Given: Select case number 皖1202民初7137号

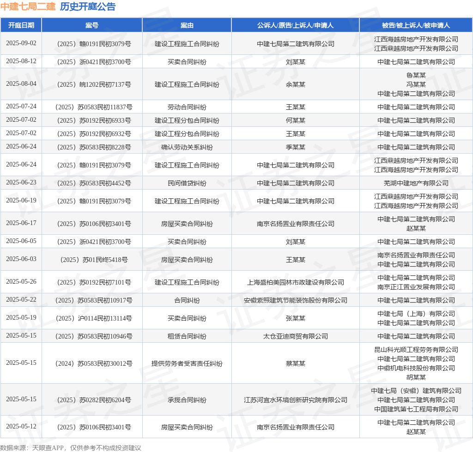Looking at the screenshot, I should [x=94, y=84].
